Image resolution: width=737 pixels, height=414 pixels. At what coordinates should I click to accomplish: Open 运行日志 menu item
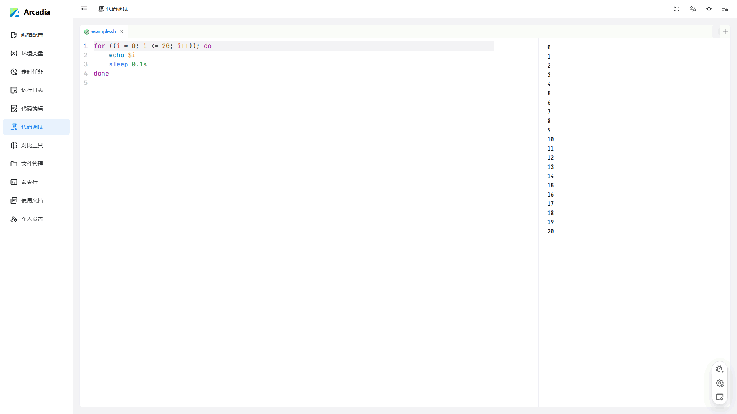click(x=32, y=90)
